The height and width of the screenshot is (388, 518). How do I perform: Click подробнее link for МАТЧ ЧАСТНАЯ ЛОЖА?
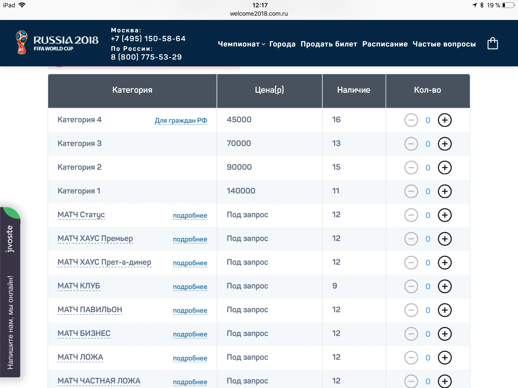click(190, 382)
